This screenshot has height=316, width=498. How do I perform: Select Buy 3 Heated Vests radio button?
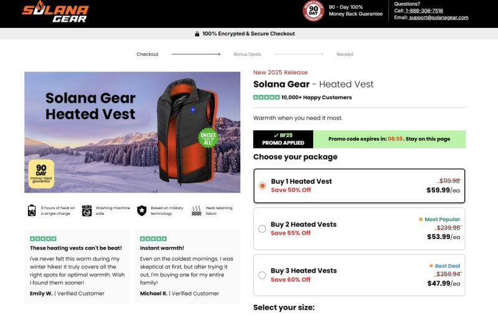(x=262, y=275)
